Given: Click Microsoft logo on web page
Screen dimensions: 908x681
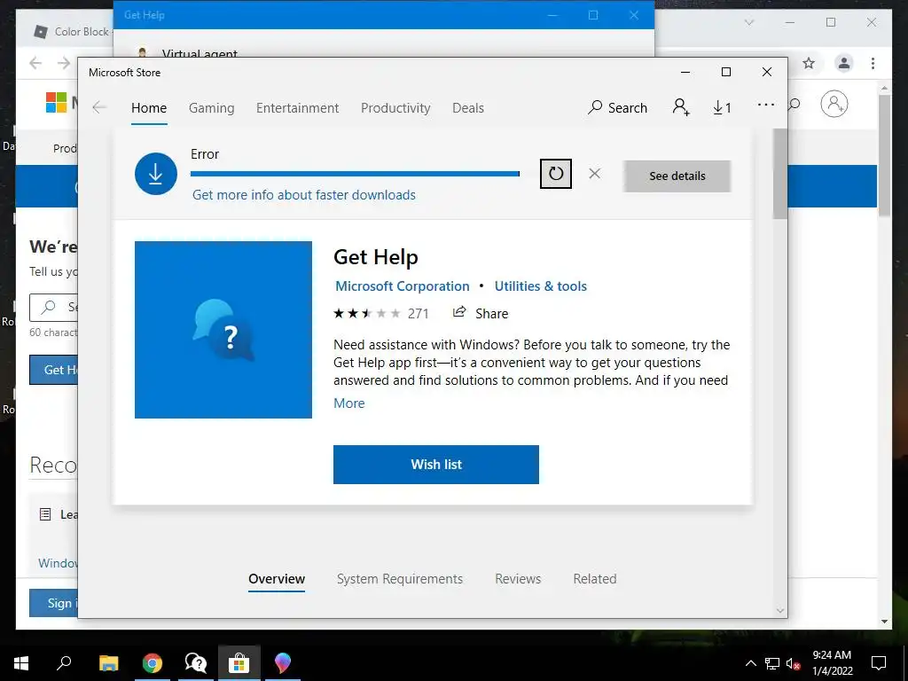Looking at the screenshot, I should coord(56,103).
